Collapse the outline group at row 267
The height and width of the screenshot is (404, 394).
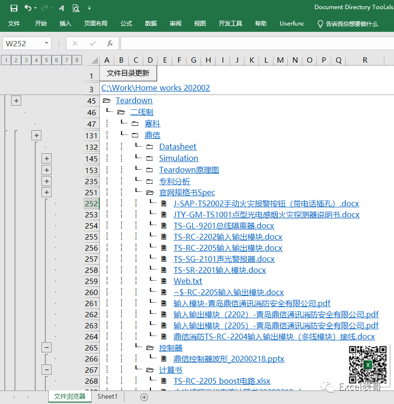[x=47, y=370]
